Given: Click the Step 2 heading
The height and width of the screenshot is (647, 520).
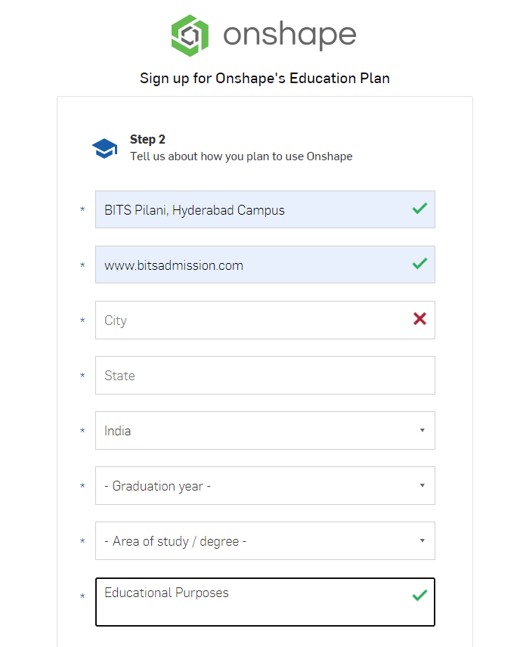Looking at the screenshot, I should pos(147,140).
